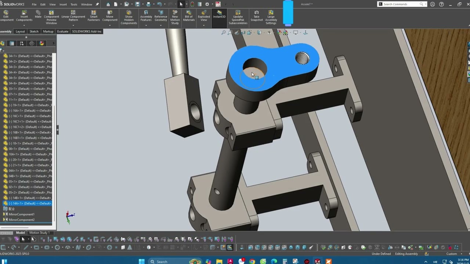The image size is (470, 264).
Task: Start the Smart Fasteners tool
Action: point(94,16)
